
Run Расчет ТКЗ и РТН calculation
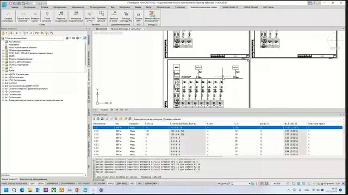(90, 17)
